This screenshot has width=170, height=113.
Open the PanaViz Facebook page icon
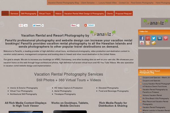[142, 38]
